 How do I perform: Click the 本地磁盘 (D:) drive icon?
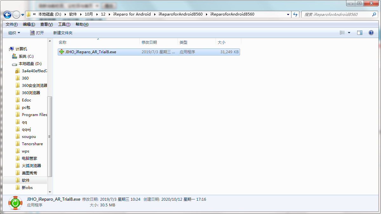click(14, 64)
